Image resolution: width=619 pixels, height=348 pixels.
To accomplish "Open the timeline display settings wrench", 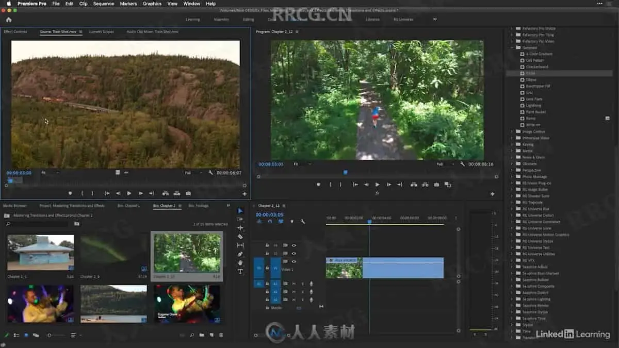I will [303, 222].
